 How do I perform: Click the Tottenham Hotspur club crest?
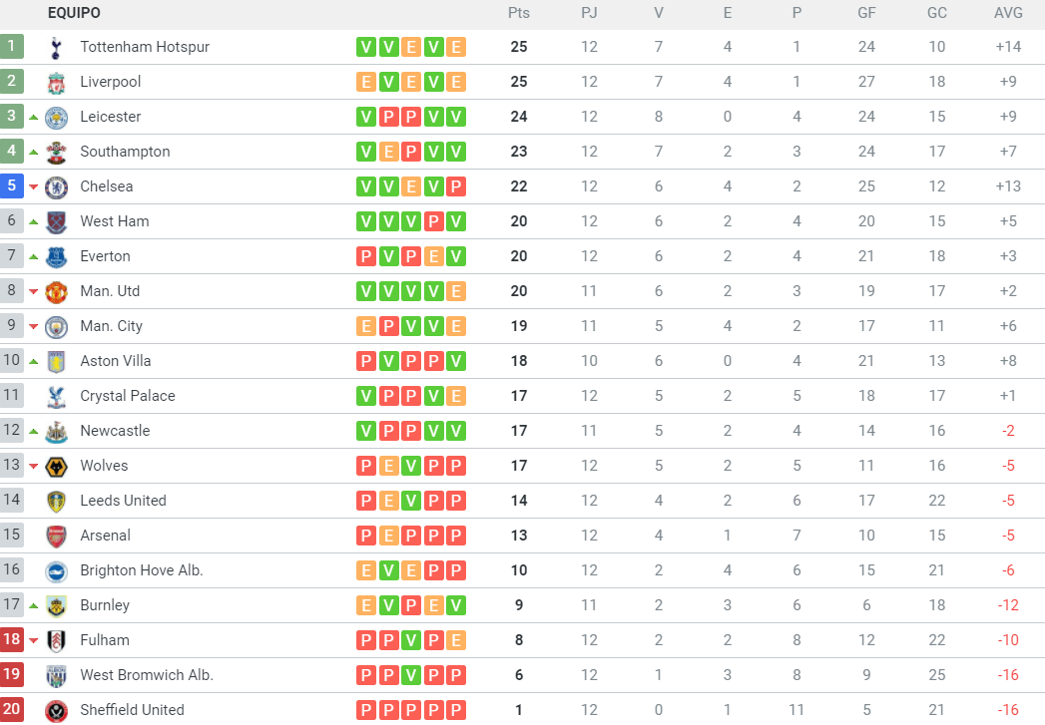(57, 47)
